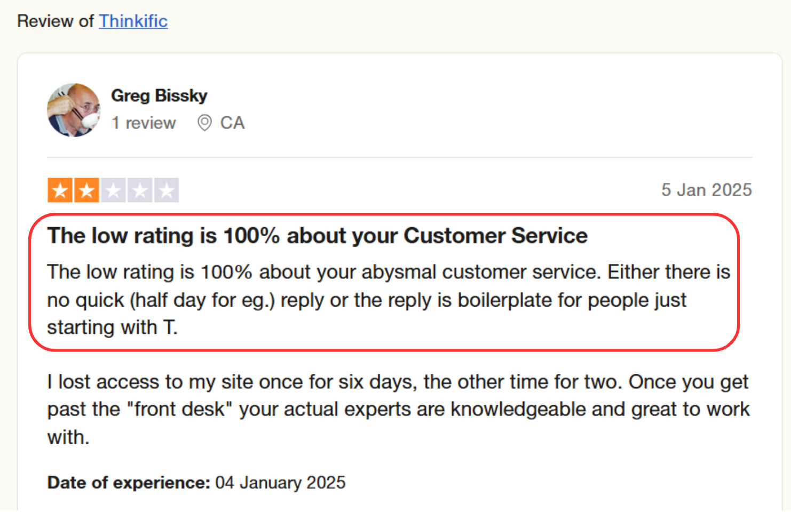Select the second orange star in the rating

87,189
